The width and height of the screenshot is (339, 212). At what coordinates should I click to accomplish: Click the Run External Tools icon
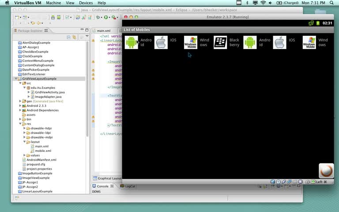(x=113, y=17)
